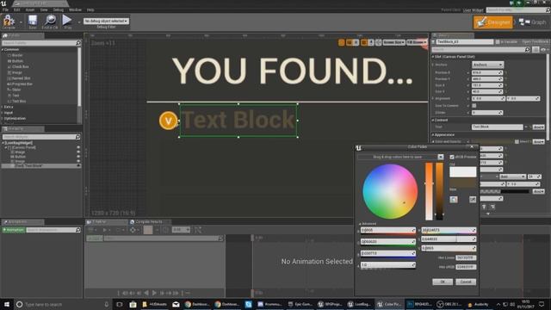This screenshot has height=310, width=551.
Task: Switch to Graph mode
Action: (533, 22)
